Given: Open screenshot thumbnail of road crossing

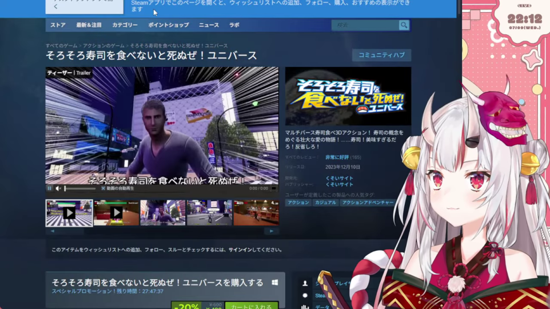Looking at the screenshot, I should coord(209,213).
